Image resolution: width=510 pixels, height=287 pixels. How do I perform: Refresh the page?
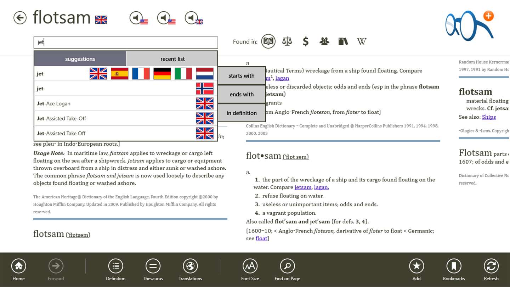click(x=491, y=270)
